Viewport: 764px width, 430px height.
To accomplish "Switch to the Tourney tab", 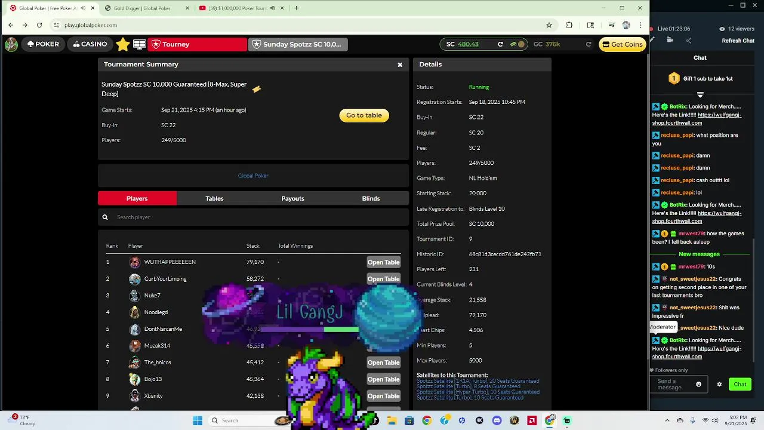I will [198, 44].
